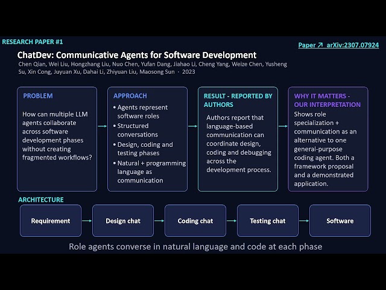
Task: Click the 'Natural + programming language' bullet
Action: (x=150, y=172)
